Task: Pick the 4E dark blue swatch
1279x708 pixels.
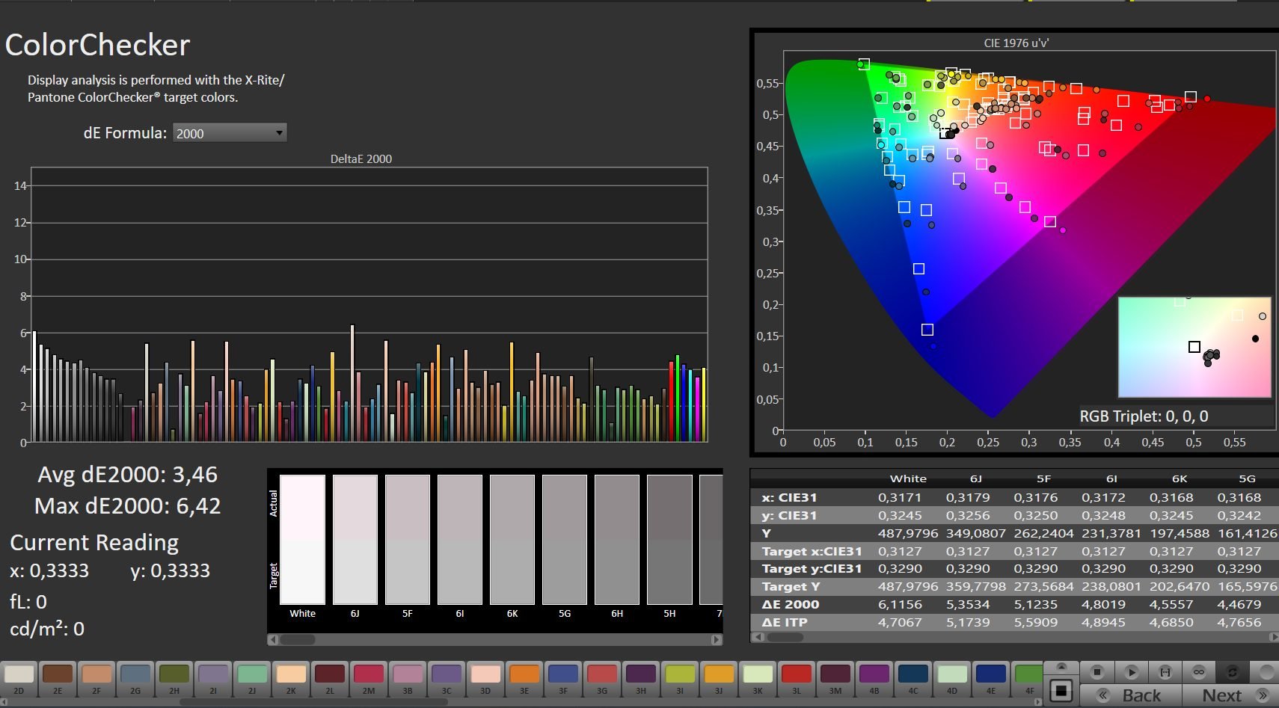Action: click(x=991, y=674)
